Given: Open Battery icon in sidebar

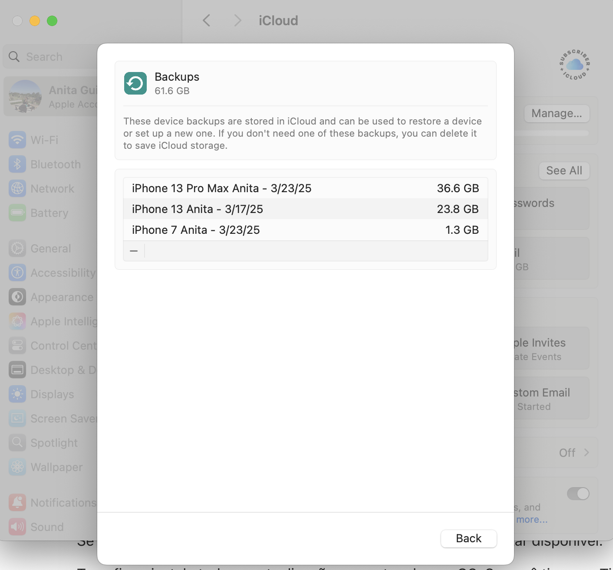Looking at the screenshot, I should [x=17, y=213].
